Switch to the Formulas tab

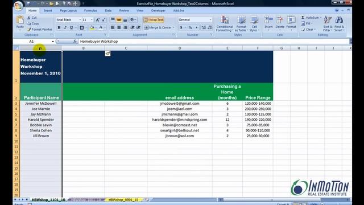[90, 11]
